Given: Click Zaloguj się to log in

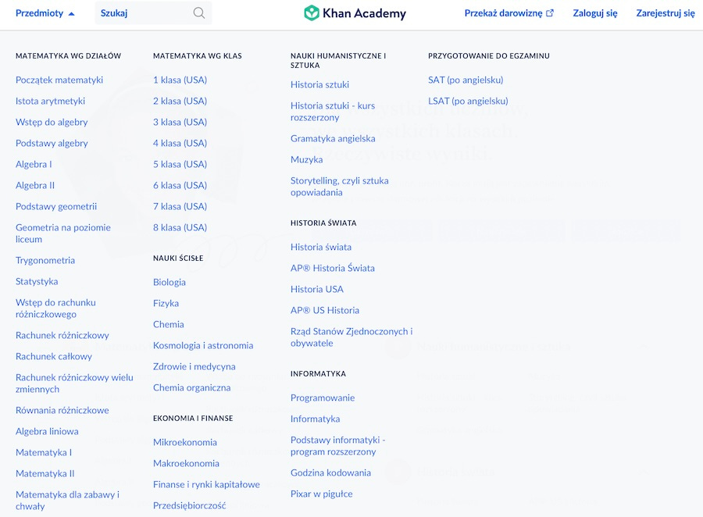Looking at the screenshot, I should pyautogui.click(x=595, y=13).
